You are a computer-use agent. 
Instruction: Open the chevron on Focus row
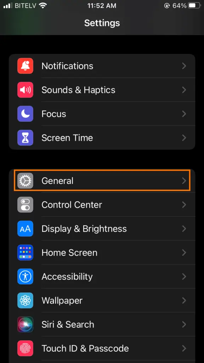coord(184,114)
